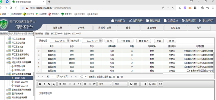Click the region name search field
The height and width of the screenshot is (100, 216).
coord(21,34)
